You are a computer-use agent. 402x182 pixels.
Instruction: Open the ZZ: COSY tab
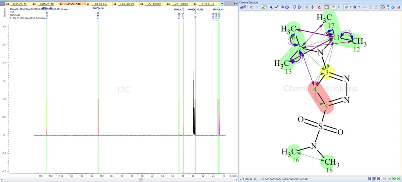pos(153,4)
